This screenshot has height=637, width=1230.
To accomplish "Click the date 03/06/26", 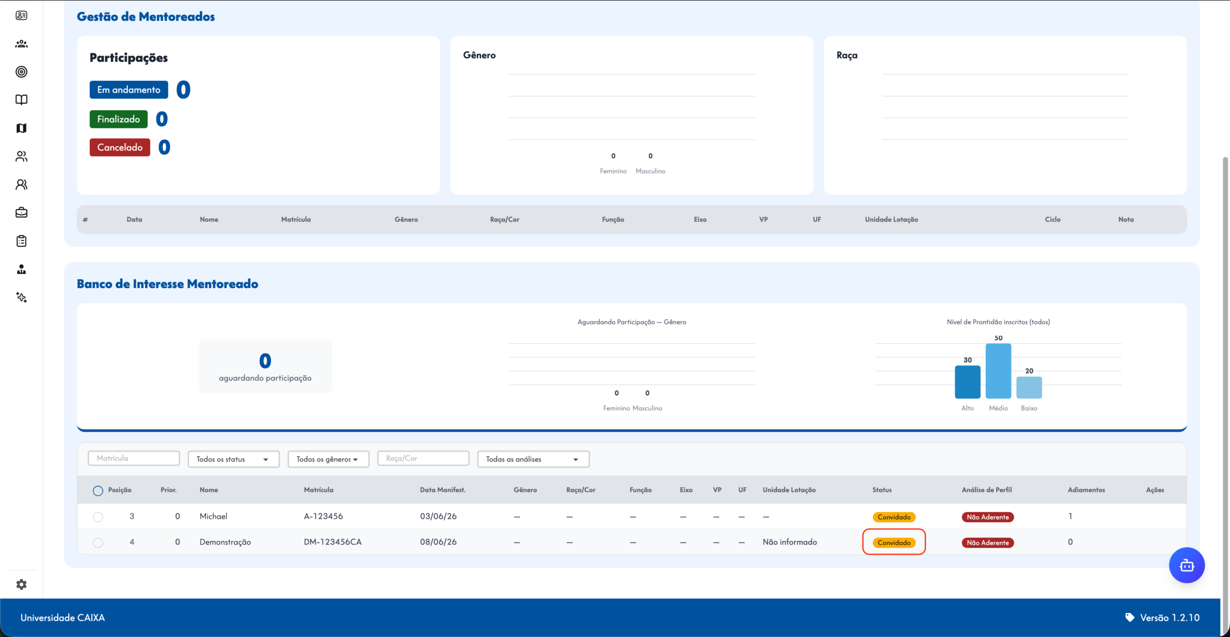I will 438,516.
